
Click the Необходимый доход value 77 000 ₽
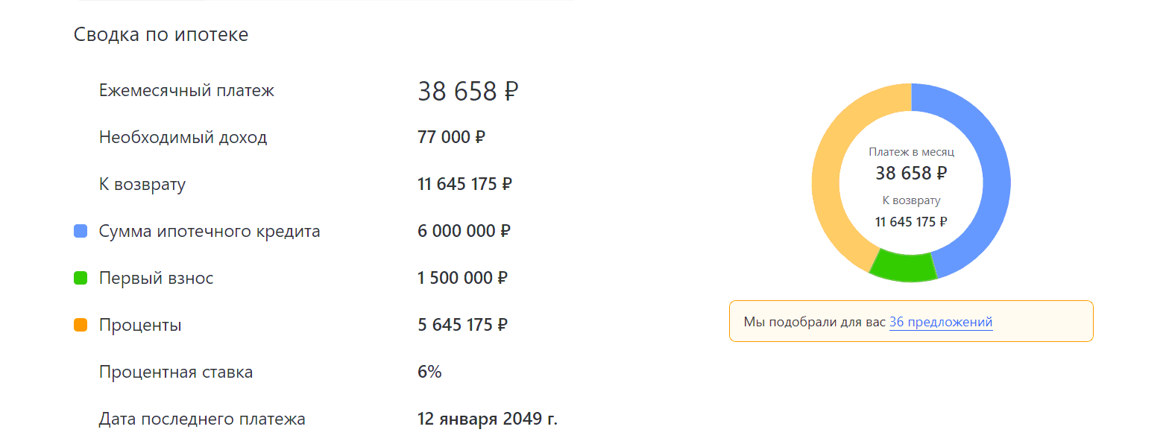(x=451, y=137)
